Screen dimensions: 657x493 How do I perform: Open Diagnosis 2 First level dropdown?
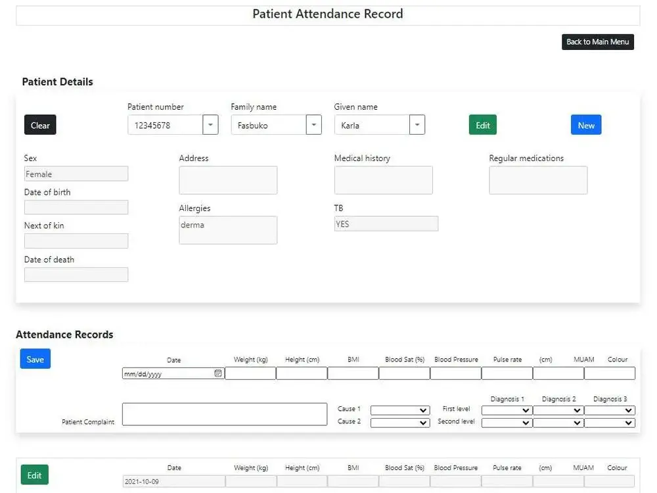[558, 410]
